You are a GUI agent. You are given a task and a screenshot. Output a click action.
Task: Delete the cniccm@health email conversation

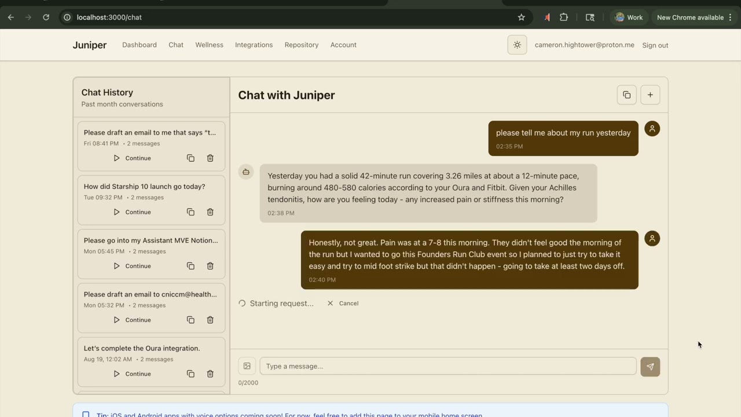[x=210, y=320]
